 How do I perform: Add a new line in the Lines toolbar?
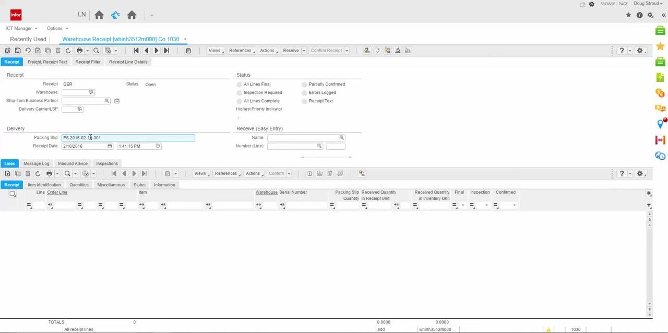pos(7,173)
